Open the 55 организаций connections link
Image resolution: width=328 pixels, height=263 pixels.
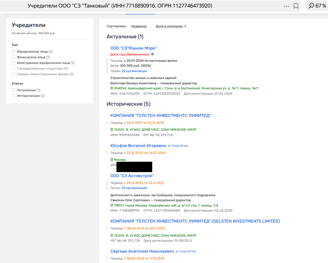click(134, 188)
